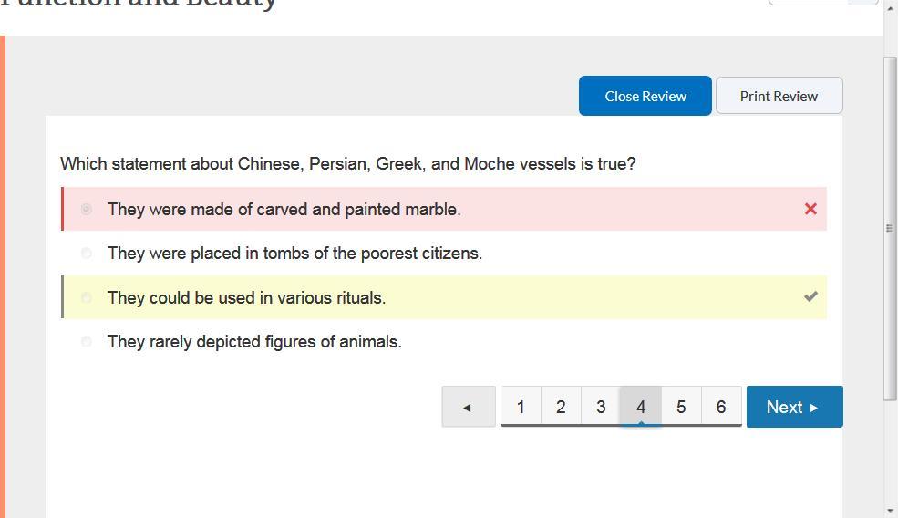Click the red X incorrect answer icon
898x518 pixels.
pos(810,209)
